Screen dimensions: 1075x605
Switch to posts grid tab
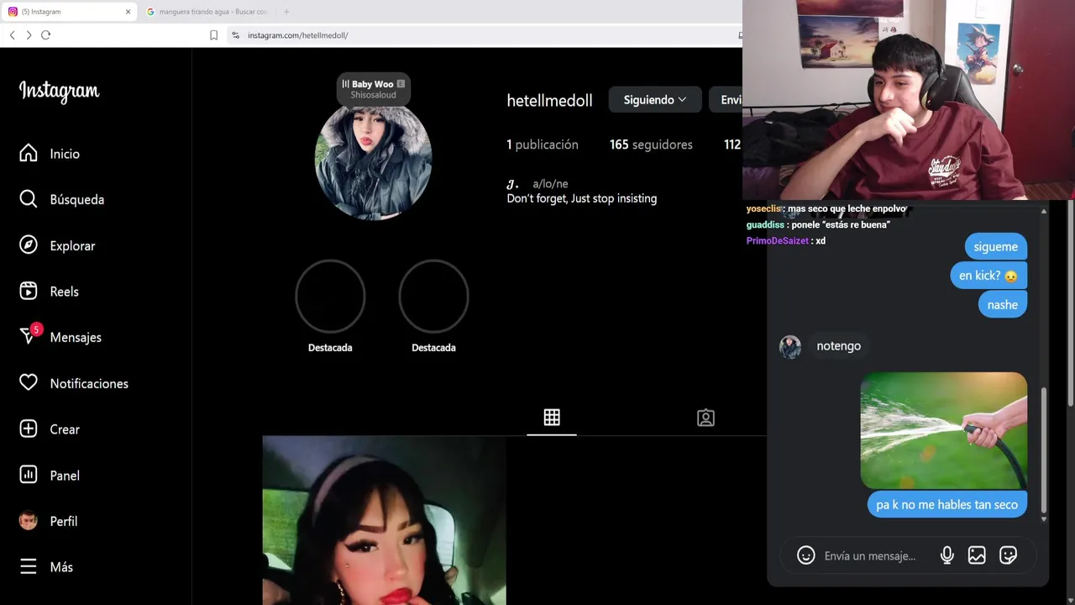tap(552, 418)
